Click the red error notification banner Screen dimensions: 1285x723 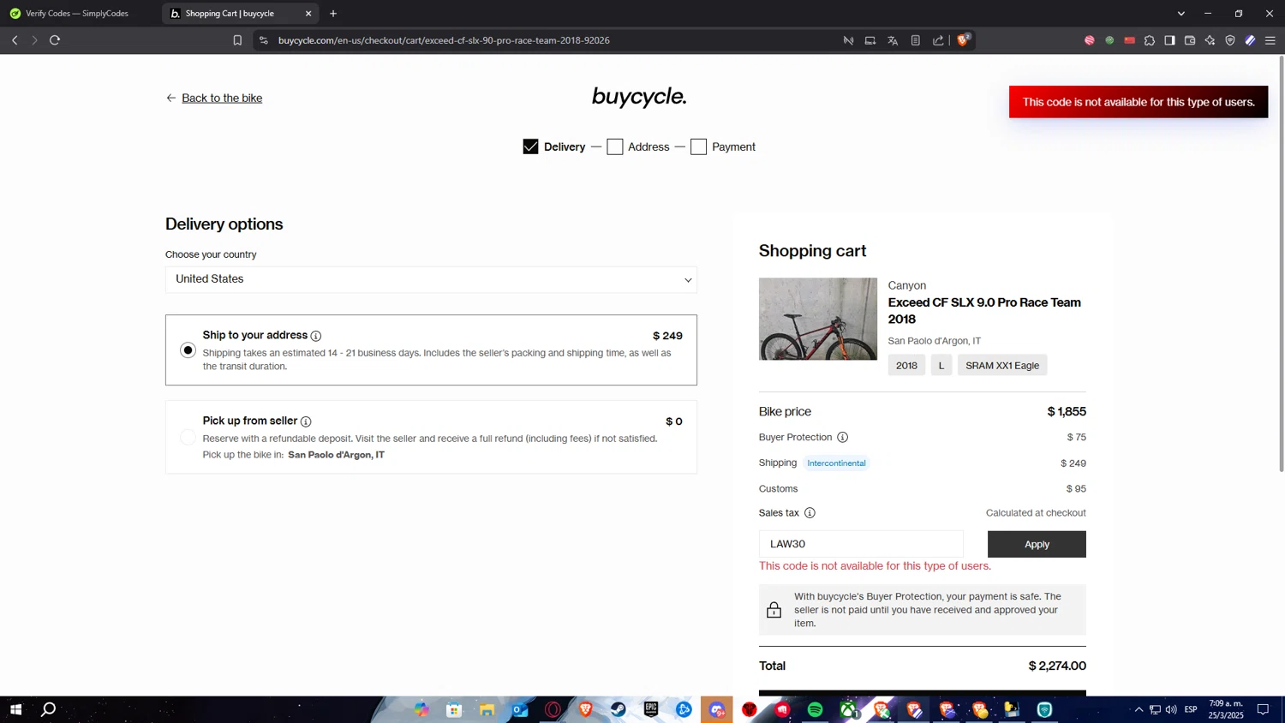[1139, 102]
